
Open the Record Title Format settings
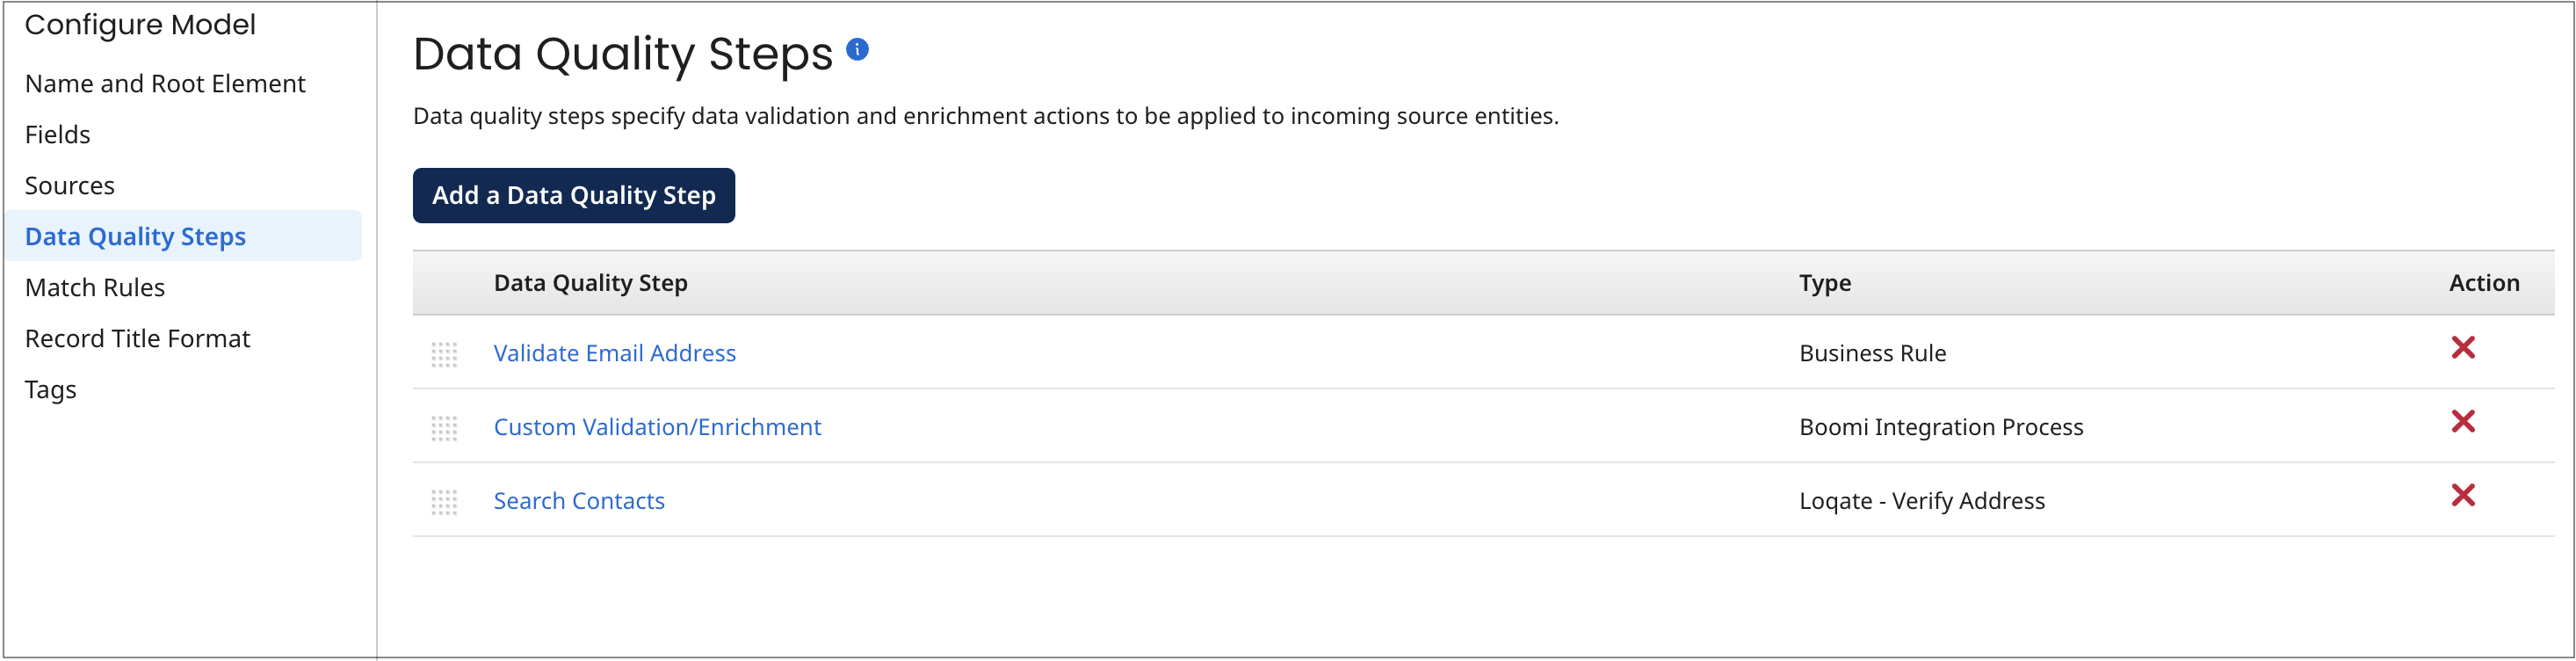[137, 338]
